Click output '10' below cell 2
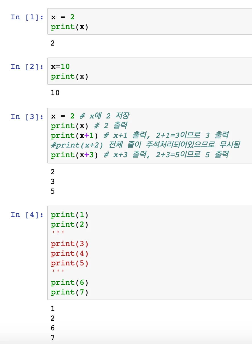The height and width of the screenshot is (344, 252). (55, 93)
